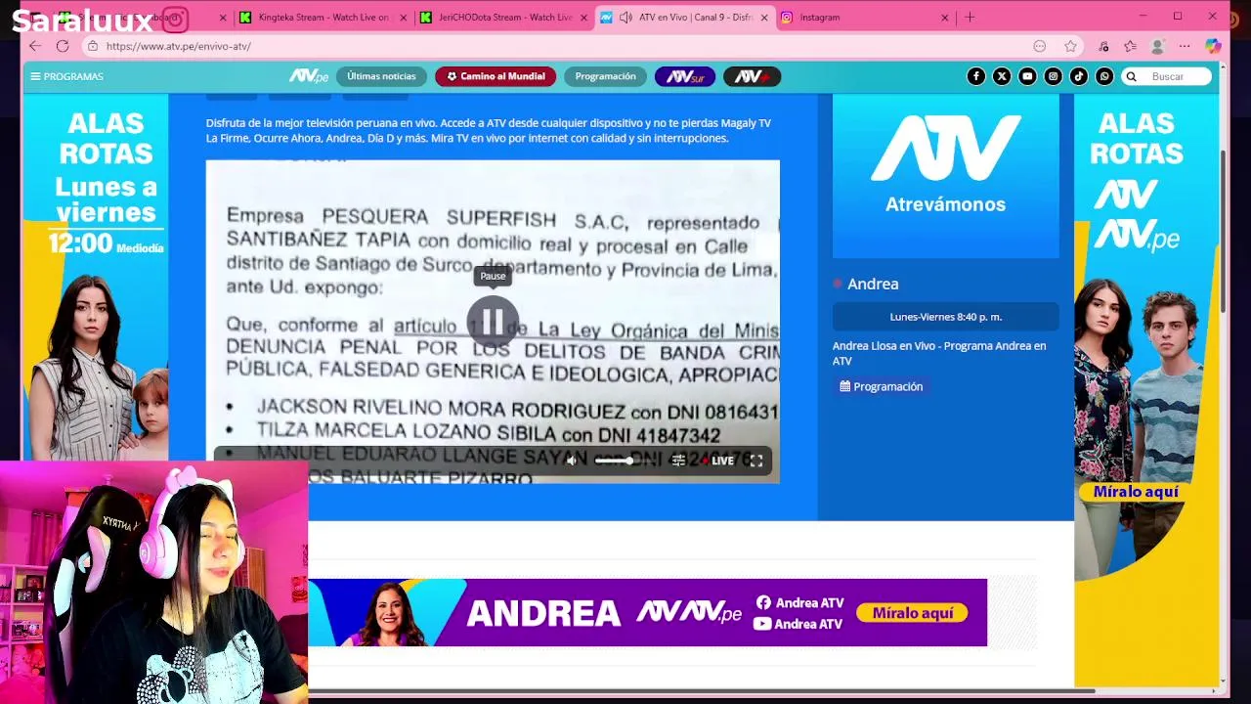
Task: Open the Programación link under Andrea
Action: 882,386
